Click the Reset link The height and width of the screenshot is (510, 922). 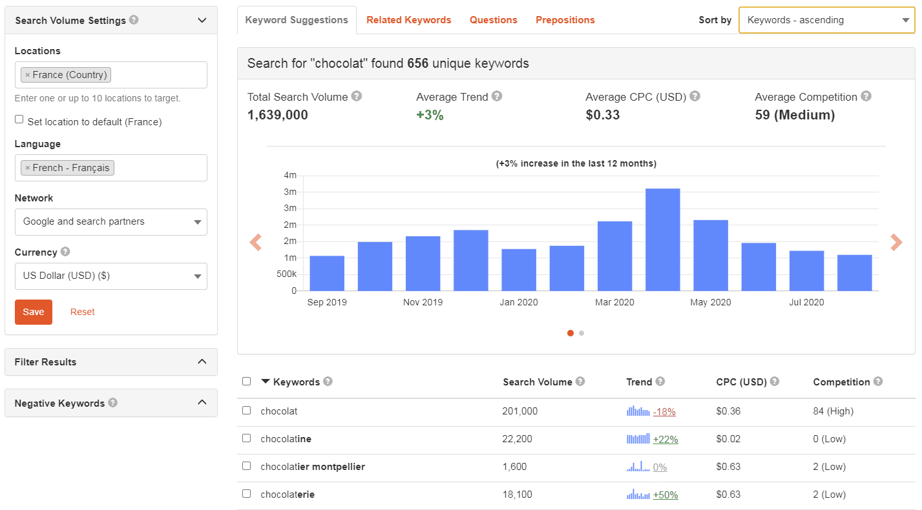coord(82,312)
